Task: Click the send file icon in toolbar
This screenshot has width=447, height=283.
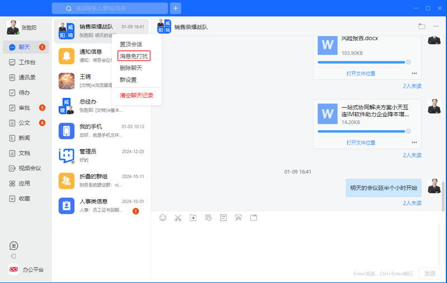Action: tap(193, 218)
